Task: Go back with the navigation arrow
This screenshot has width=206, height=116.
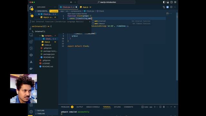Action: [71, 2]
